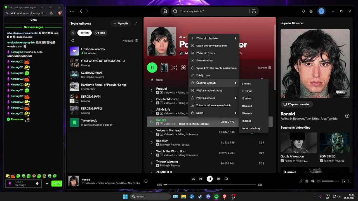Open the user profile avatar K
358x201 pixels.
point(321,11)
